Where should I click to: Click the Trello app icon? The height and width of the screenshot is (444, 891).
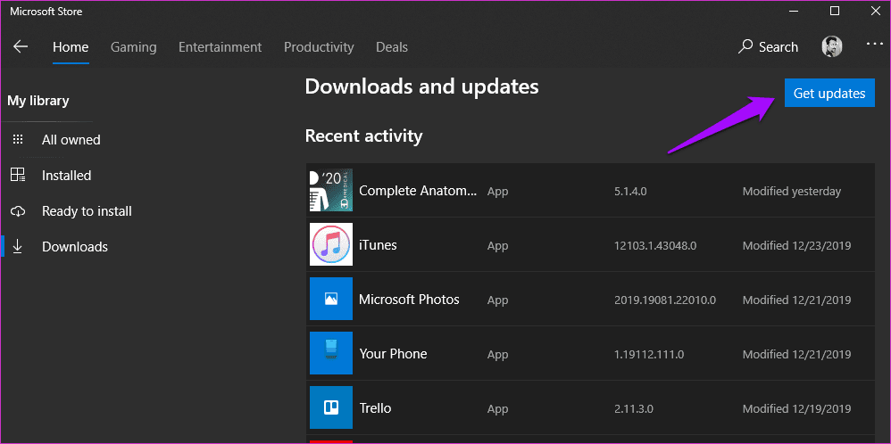[330, 407]
